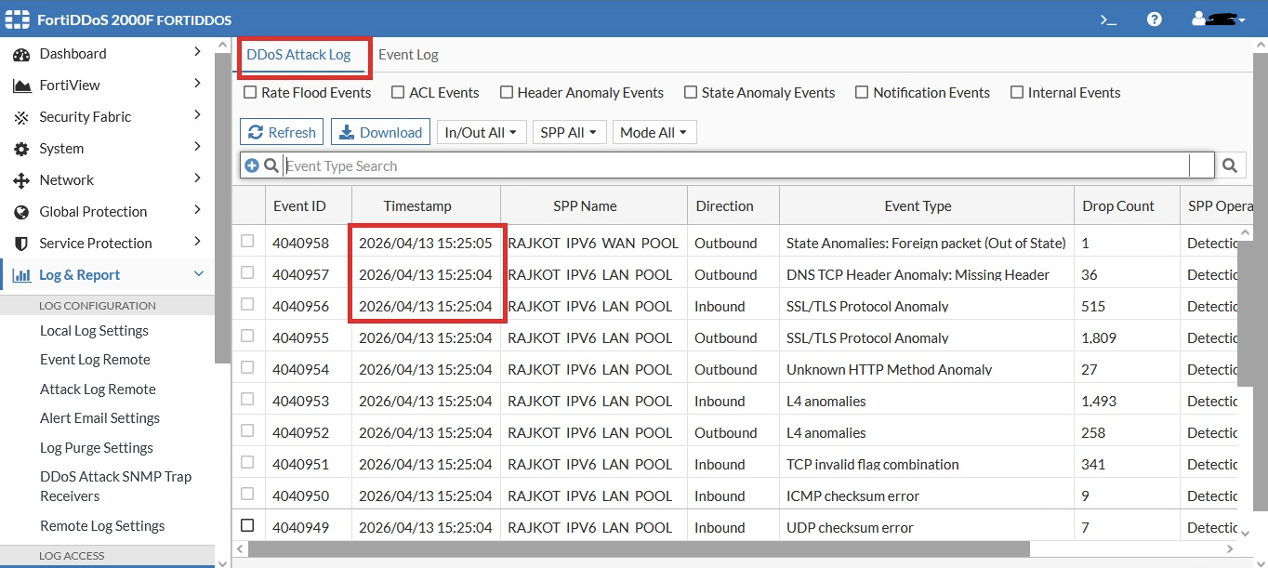The height and width of the screenshot is (568, 1268).
Task: Check the row for event 4040955
Action: [247, 337]
